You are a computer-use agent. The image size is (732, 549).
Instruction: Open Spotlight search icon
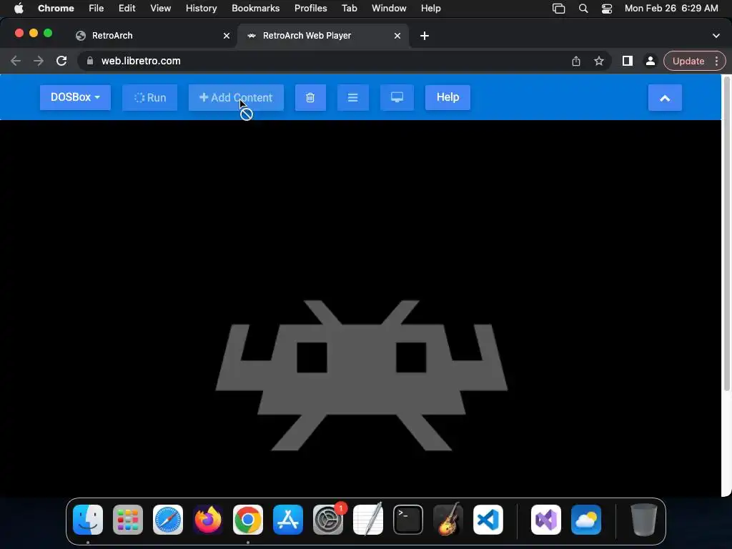(x=583, y=9)
